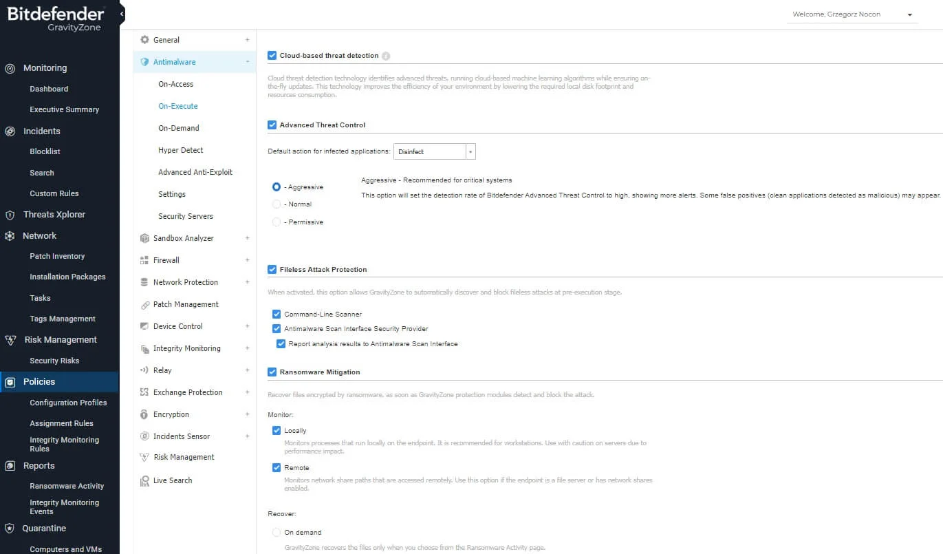Uncheck the Command-Line Scanner option
This screenshot has height=554, width=943.
coord(277,314)
